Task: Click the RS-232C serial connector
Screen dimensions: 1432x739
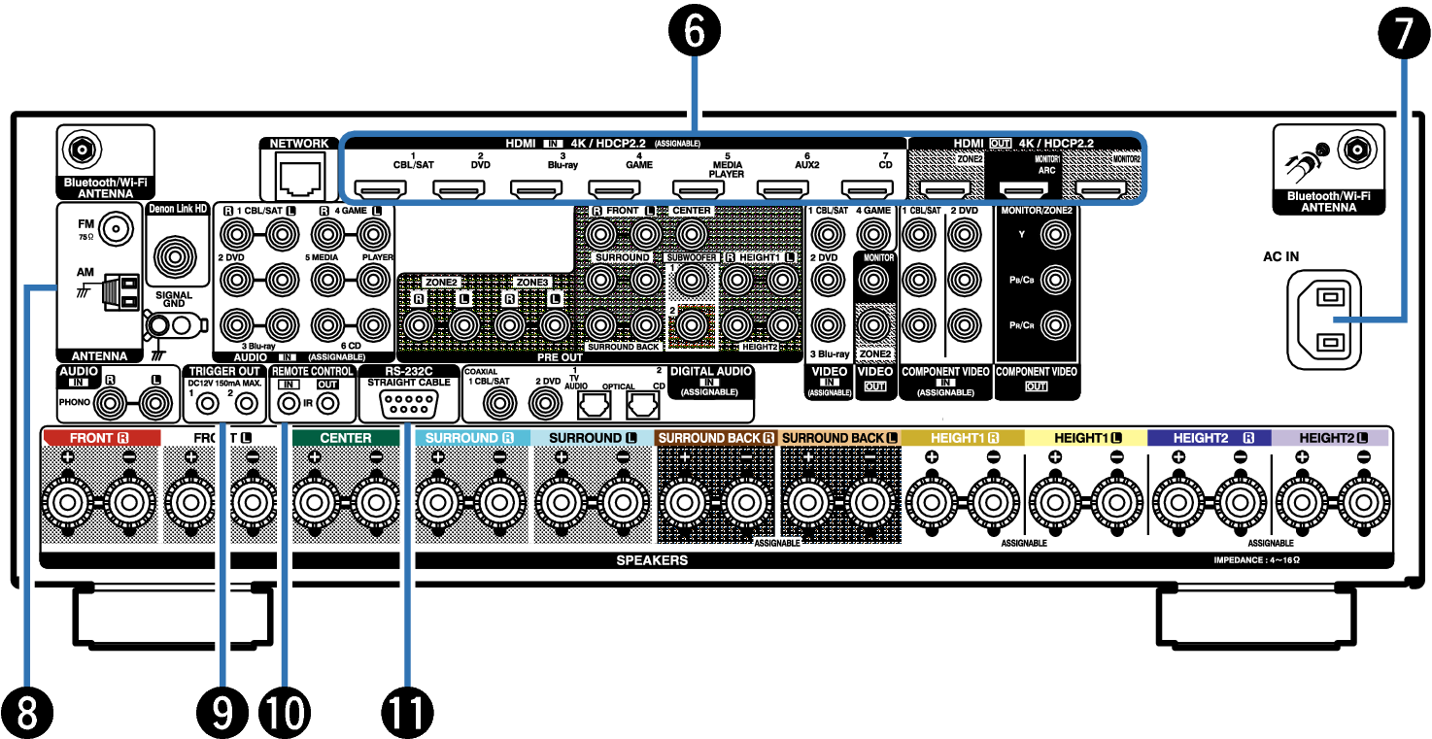Action: [408, 405]
